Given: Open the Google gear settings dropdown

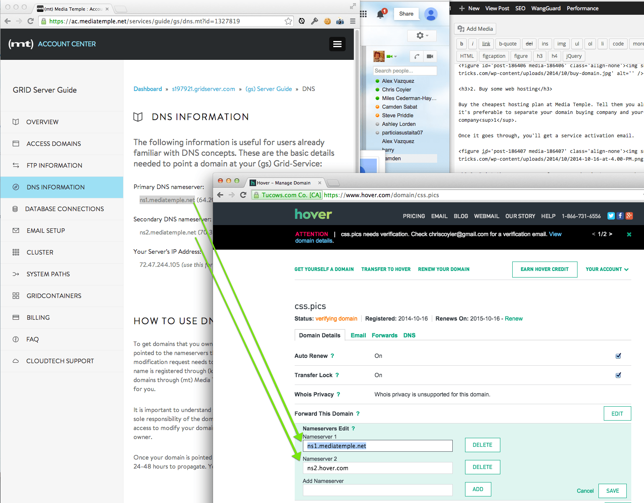Looking at the screenshot, I should click(x=422, y=36).
